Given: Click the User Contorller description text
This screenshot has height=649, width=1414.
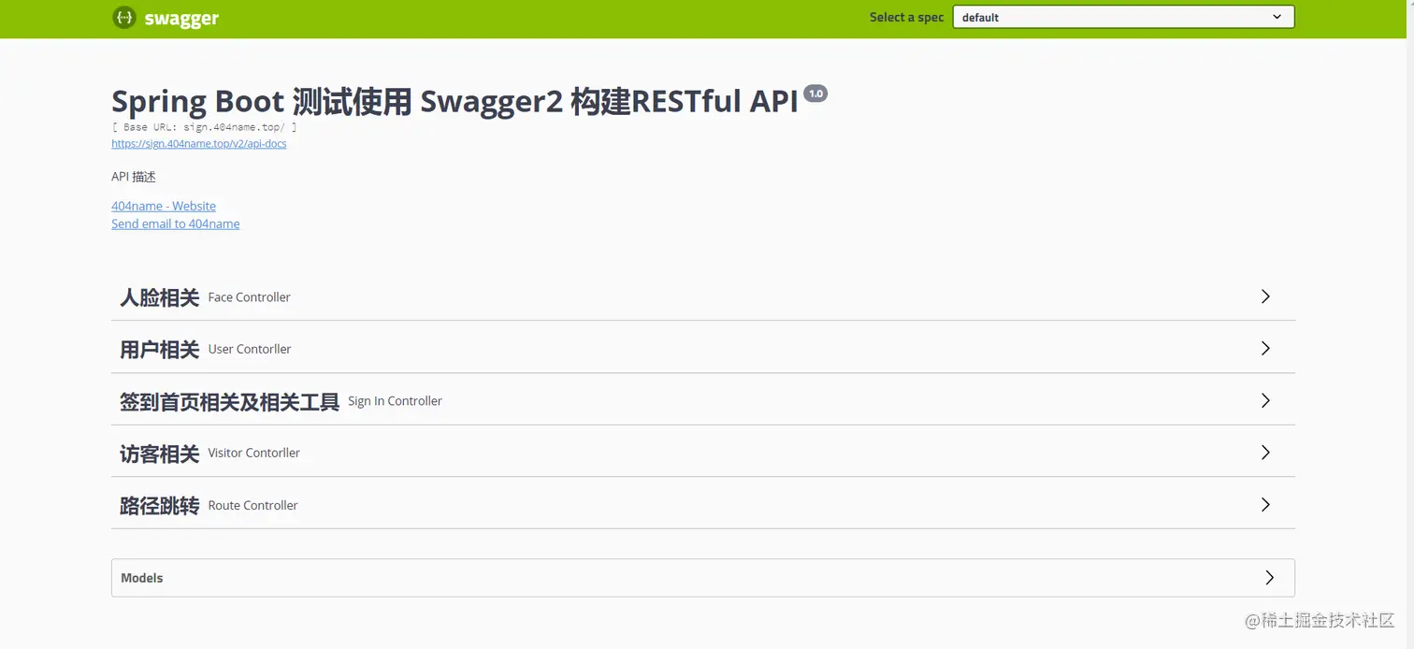Looking at the screenshot, I should [250, 349].
